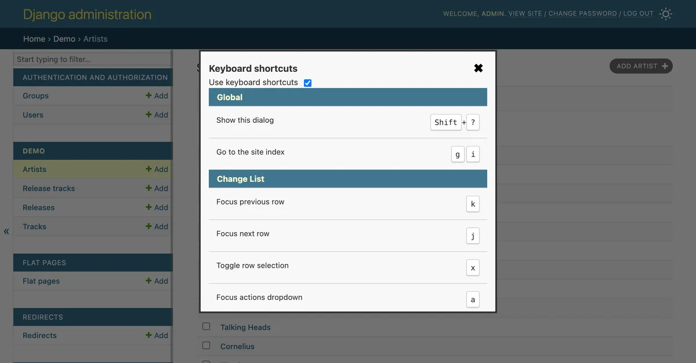Click the Add Artist button

[x=641, y=66]
